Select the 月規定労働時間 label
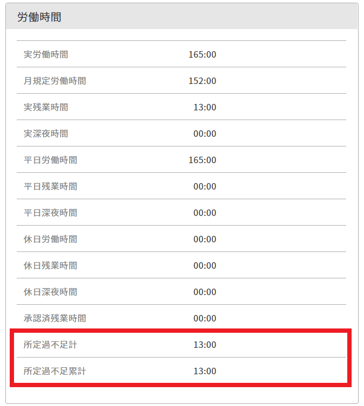 [54, 81]
